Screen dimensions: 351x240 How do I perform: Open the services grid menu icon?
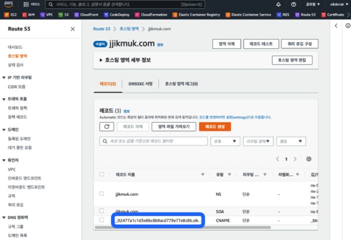tap(26, 4)
